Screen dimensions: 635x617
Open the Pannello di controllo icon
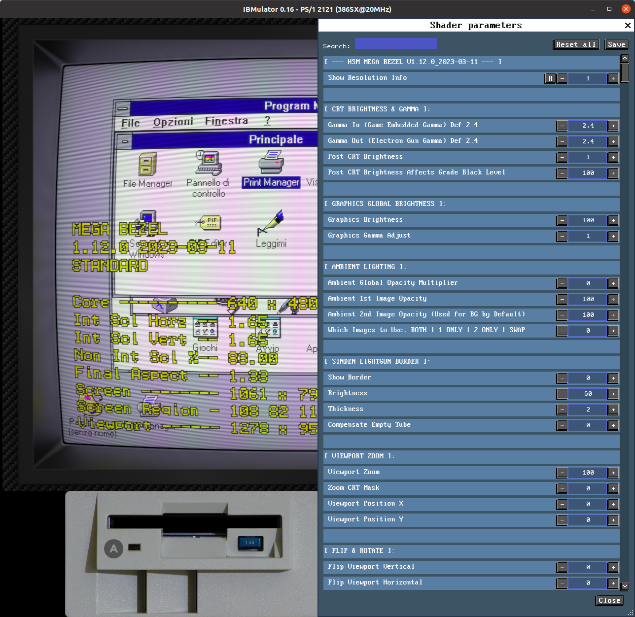coord(209,163)
